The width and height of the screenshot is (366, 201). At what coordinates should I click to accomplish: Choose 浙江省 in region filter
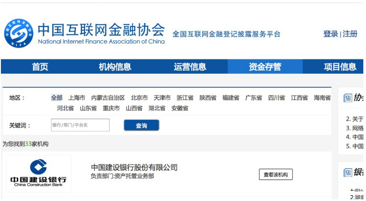(x=185, y=97)
